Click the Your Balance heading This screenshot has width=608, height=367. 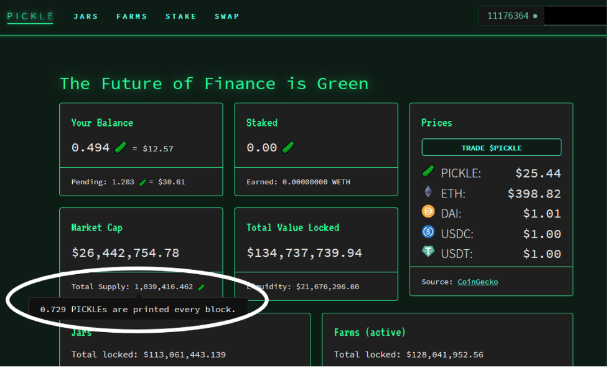(102, 123)
